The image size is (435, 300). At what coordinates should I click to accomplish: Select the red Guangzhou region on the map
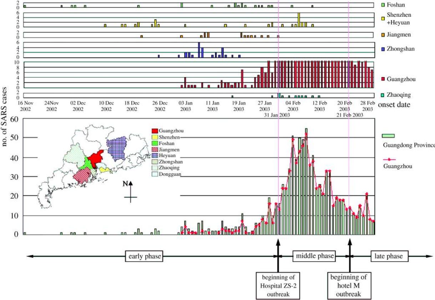pyautogui.click(x=95, y=159)
